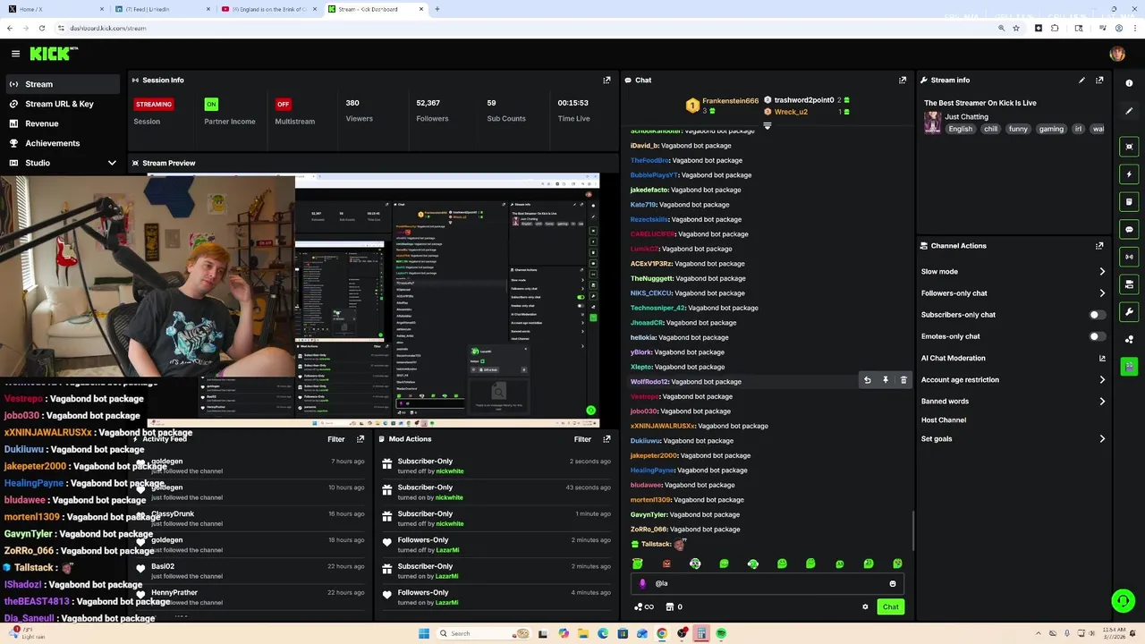Click Host Channel action
1145x644 pixels.
(944, 419)
